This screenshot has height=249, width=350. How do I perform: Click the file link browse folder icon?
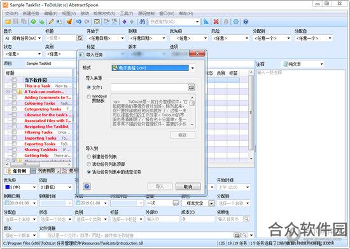tap(237, 235)
